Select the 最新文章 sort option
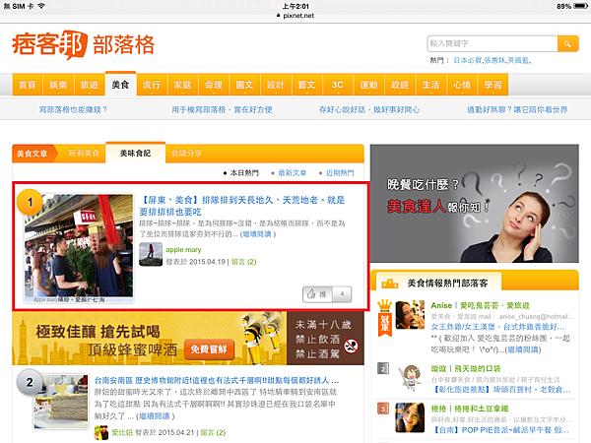Viewport: 591px width, 443px height. click(293, 173)
